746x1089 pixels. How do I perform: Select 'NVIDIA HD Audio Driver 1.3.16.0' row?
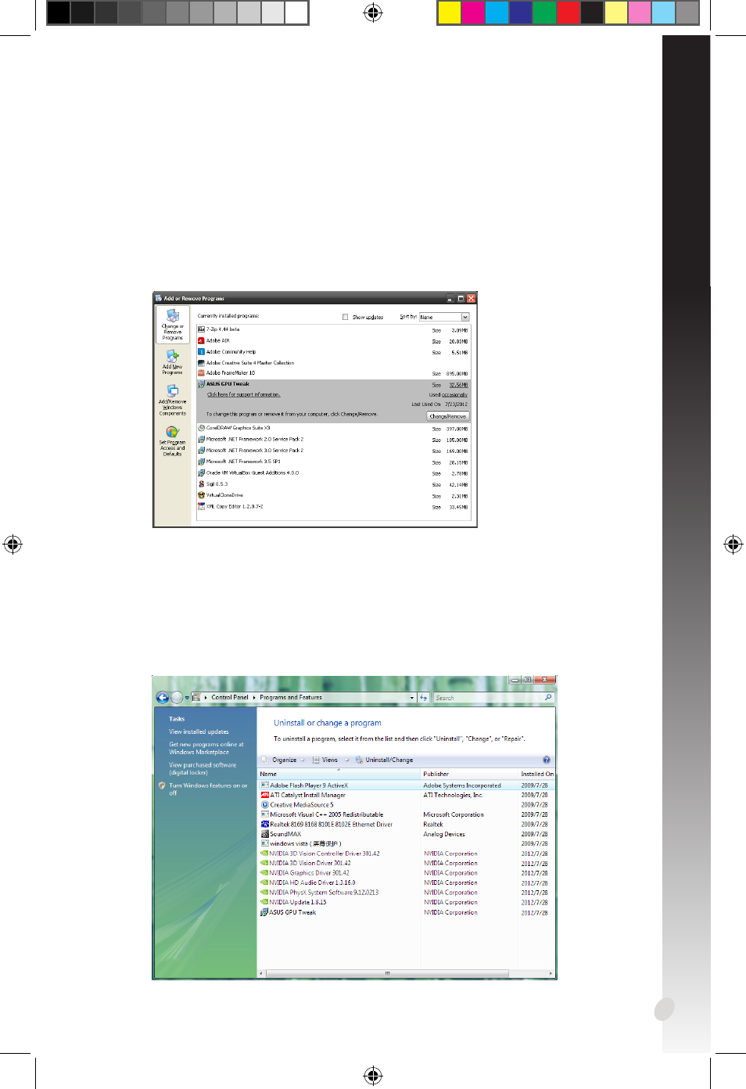(x=406, y=882)
